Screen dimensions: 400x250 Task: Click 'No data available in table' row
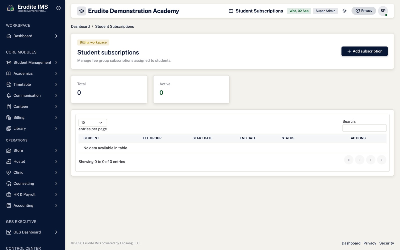pyautogui.click(x=232, y=148)
